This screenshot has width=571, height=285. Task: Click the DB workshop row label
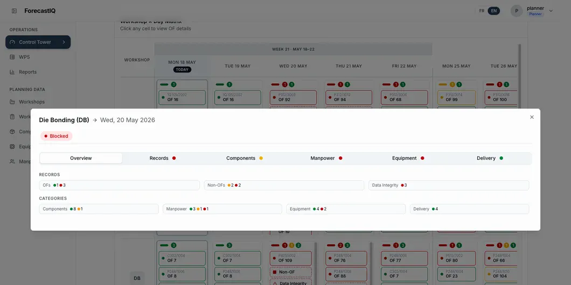click(137, 278)
